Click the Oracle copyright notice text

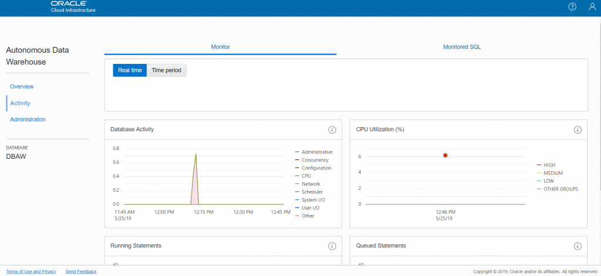click(x=534, y=272)
